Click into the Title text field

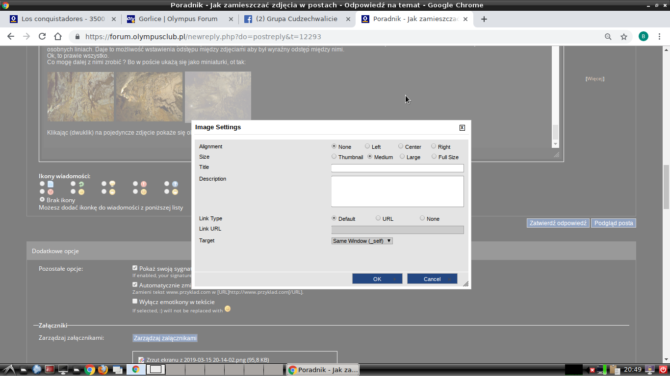[397, 168]
